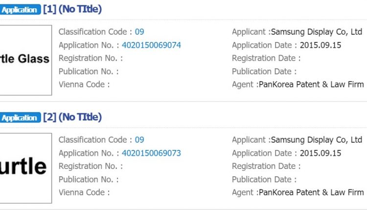The width and height of the screenshot is (367, 210).
Task: Click the application date in result [1]
Action: point(321,45)
